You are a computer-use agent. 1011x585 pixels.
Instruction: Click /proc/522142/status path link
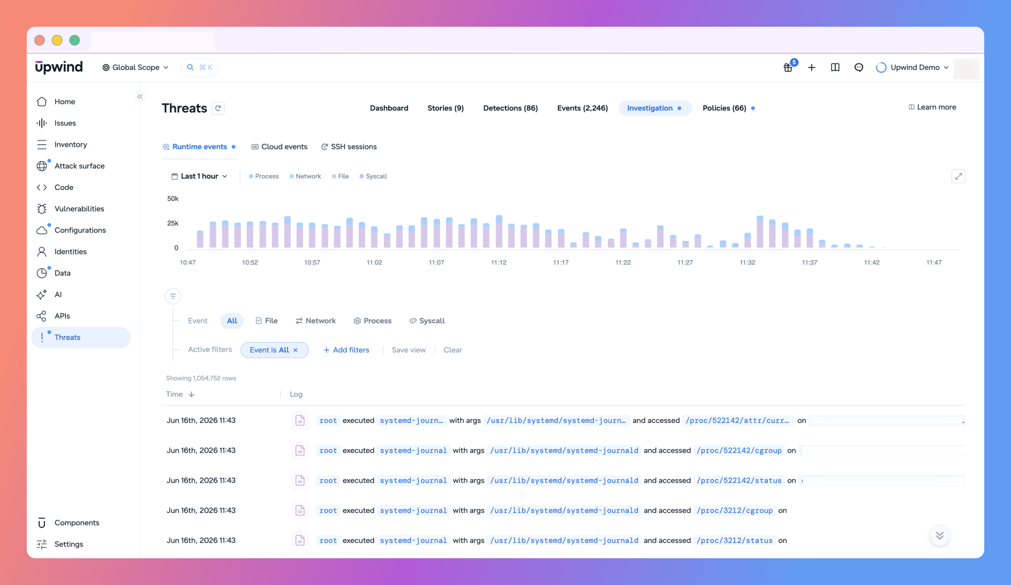739,480
